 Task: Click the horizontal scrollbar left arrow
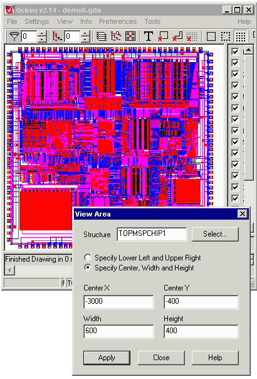click(9, 270)
